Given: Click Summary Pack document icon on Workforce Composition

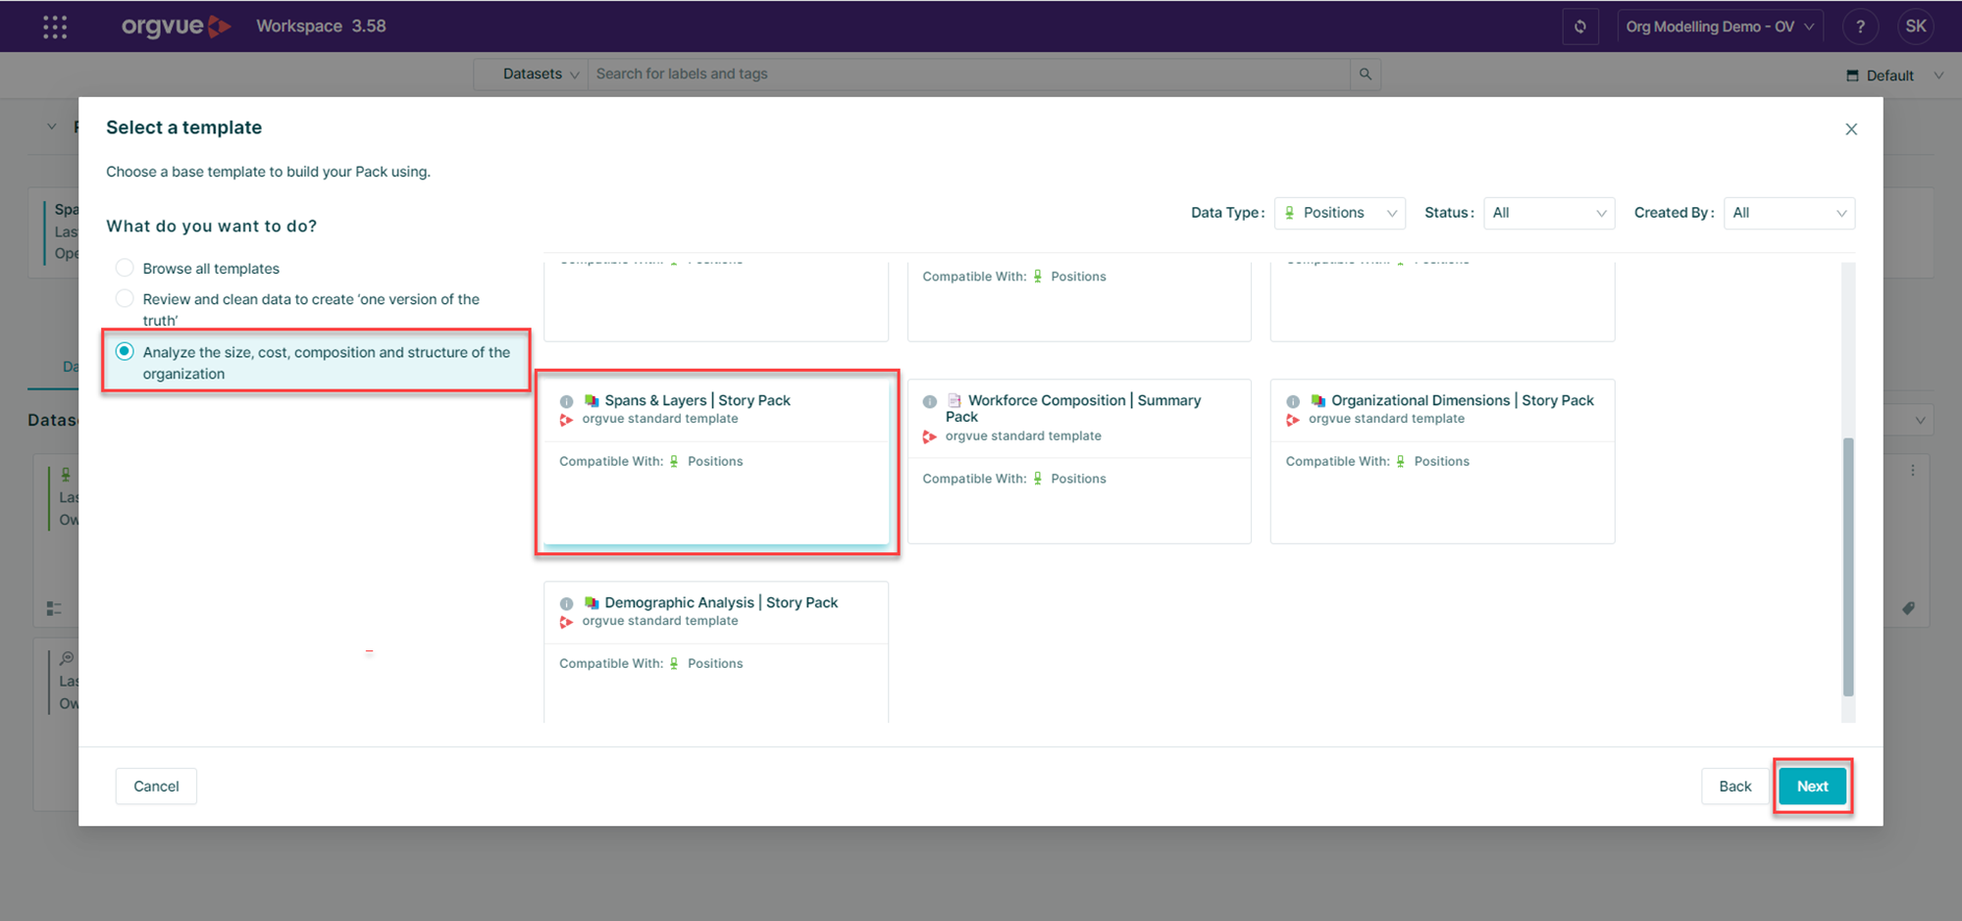Looking at the screenshot, I should click(954, 400).
